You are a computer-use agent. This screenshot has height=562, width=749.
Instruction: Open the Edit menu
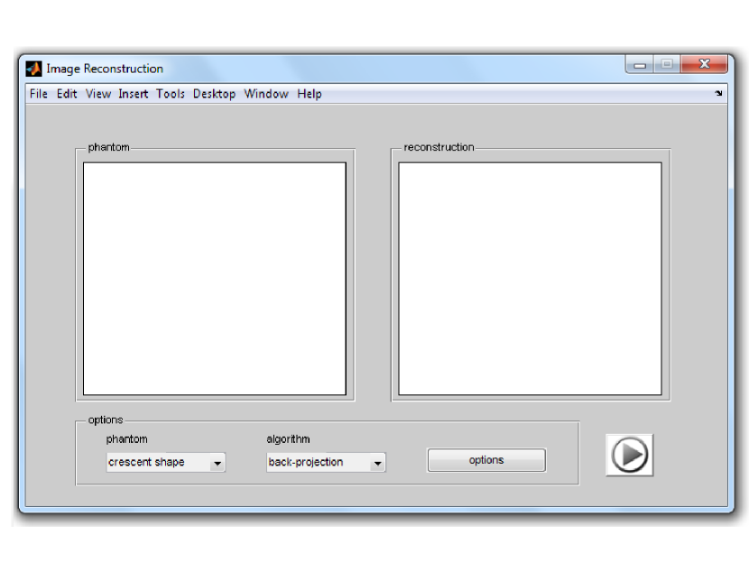coord(67,94)
